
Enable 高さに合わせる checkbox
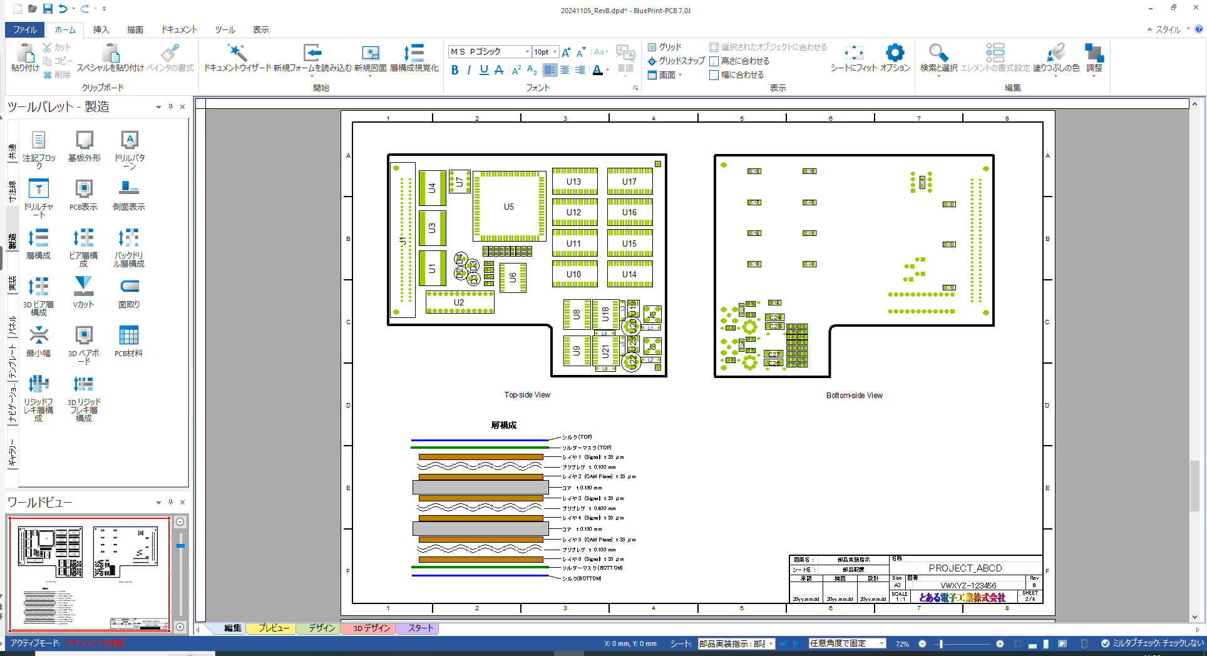714,61
